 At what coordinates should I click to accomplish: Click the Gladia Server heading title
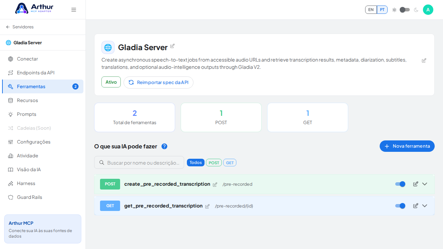click(143, 47)
